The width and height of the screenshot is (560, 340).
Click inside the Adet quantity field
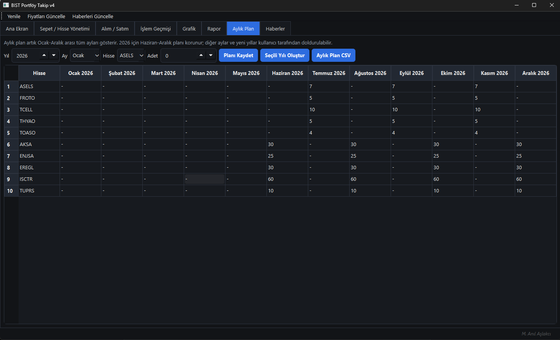pos(179,56)
